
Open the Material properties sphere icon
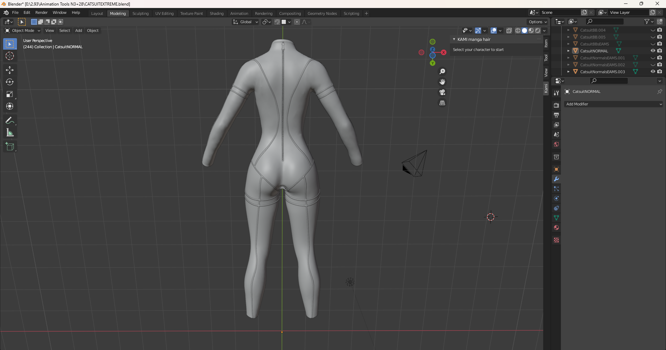(x=556, y=228)
